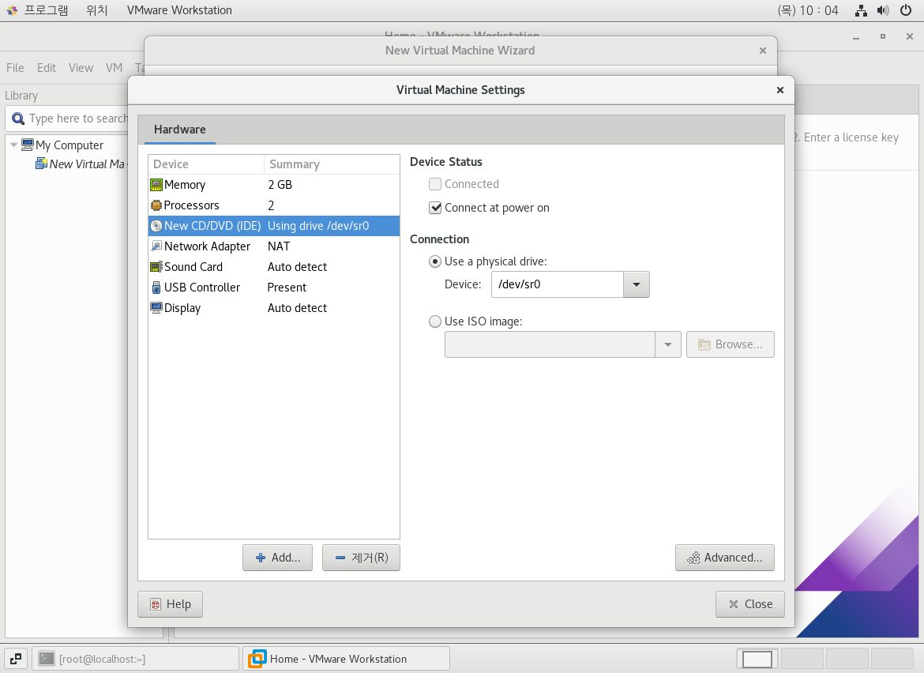
Task: Click the search magnifier icon in Library
Action: [18, 119]
